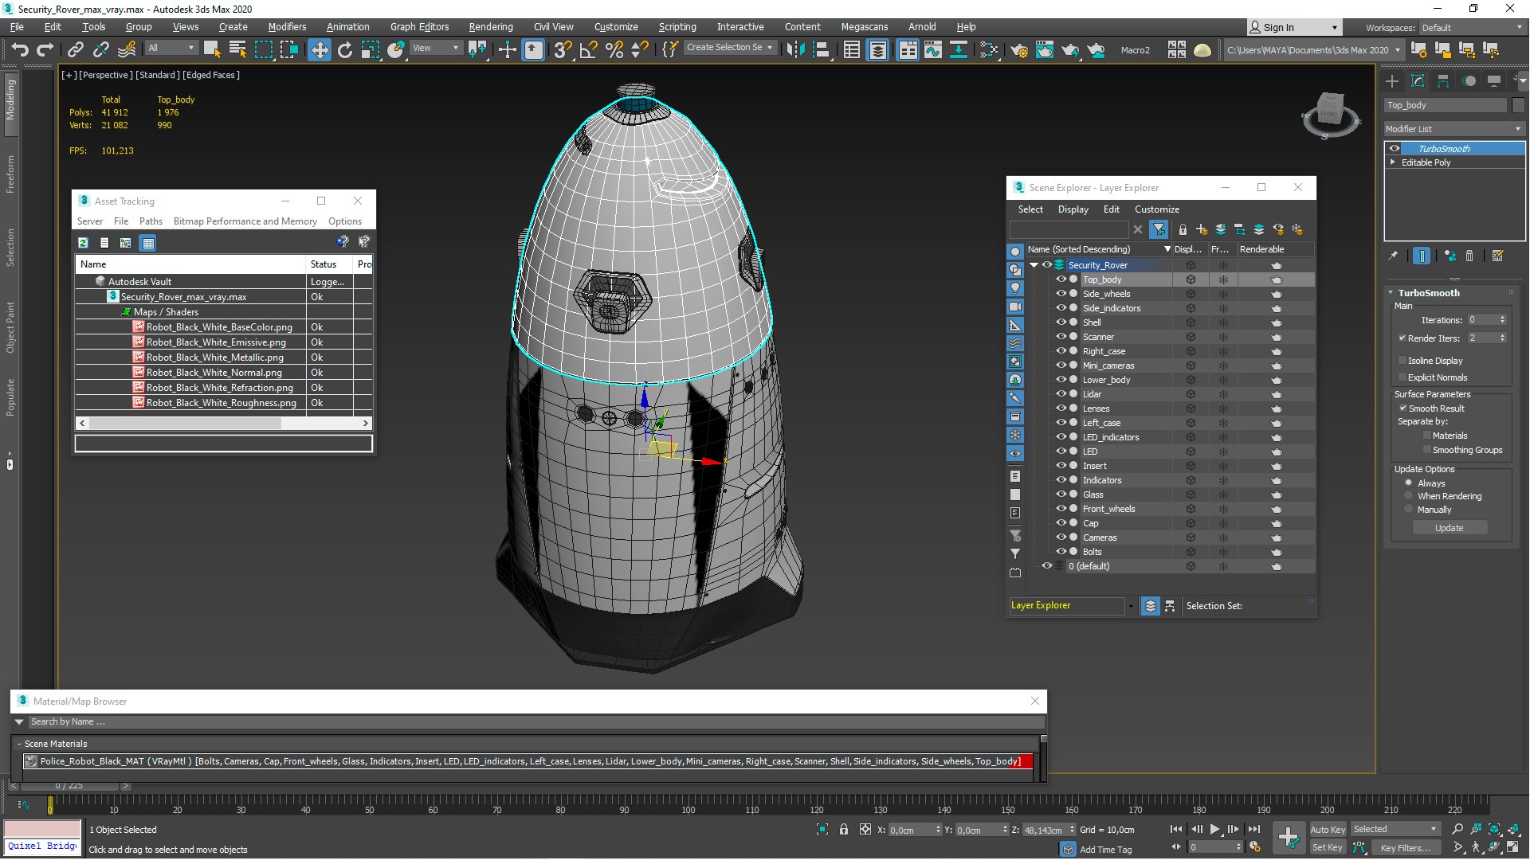Image resolution: width=1530 pixels, height=860 pixels.
Task: Activate the Rotate tool icon
Action: (x=344, y=50)
